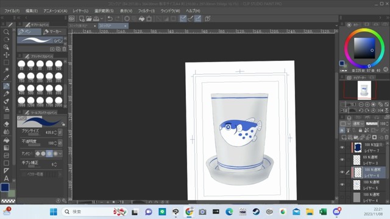Choose the strongest anti-aliasing option
The width and height of the screenshot is (390, 219).
55,154
